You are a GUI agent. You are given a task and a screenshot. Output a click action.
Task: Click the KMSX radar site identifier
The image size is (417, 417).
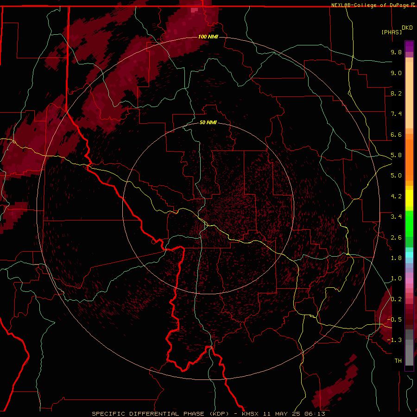pos(251,414)
